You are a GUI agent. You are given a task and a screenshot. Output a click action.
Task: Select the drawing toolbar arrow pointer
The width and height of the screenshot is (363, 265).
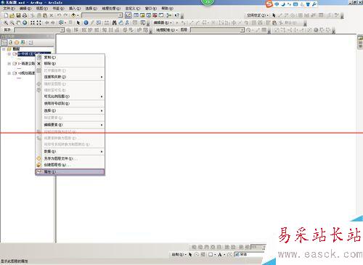[190, 254]
